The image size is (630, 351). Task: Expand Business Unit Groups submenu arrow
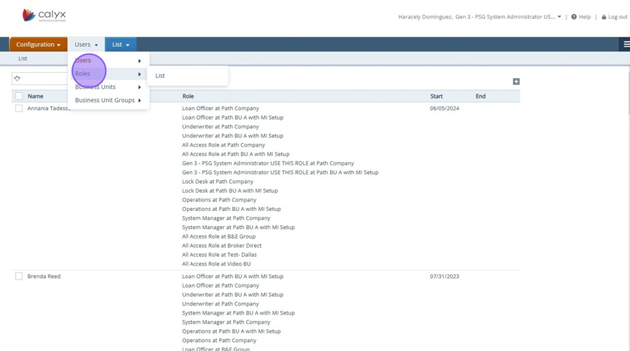tap(139, 100)
